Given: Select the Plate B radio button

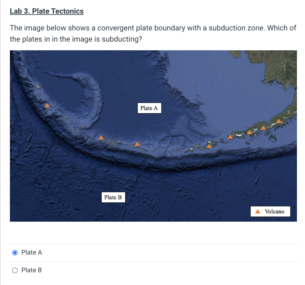Looking at the screenshot, I should (x=15, y=270).
